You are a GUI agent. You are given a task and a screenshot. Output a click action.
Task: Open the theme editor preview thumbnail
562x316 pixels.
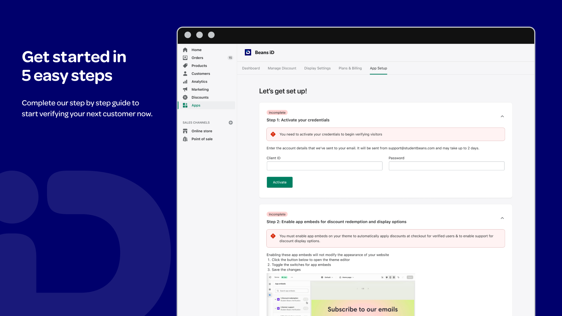tap(341, 295)
